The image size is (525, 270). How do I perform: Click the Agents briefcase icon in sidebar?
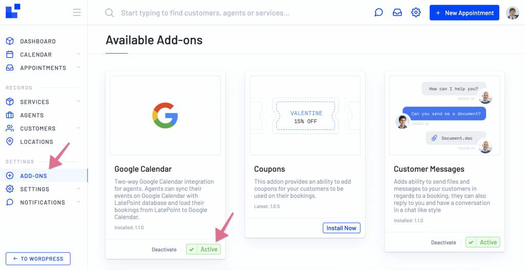pyautogui.click(x=10, y=115)
